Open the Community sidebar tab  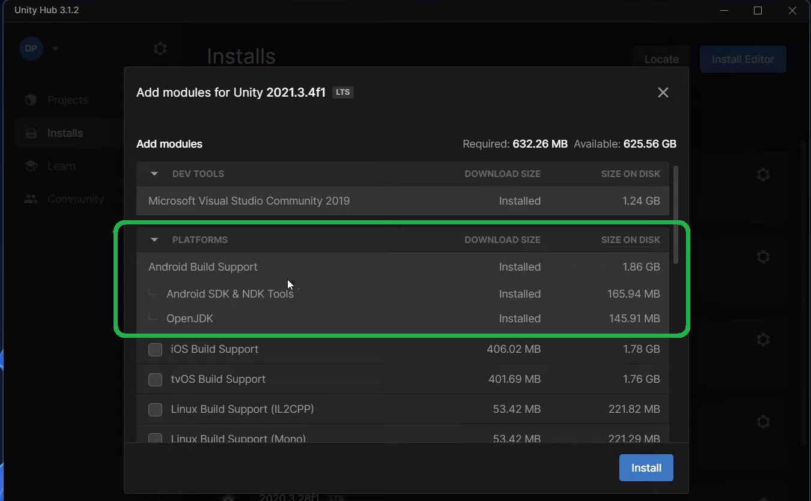75,199
